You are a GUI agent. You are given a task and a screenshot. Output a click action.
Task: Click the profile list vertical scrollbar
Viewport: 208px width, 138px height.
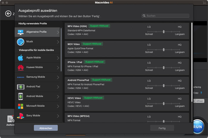pos(192,63)
